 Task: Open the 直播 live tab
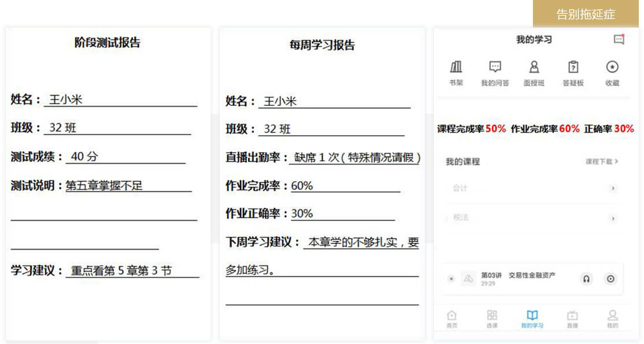click(573, 319)
